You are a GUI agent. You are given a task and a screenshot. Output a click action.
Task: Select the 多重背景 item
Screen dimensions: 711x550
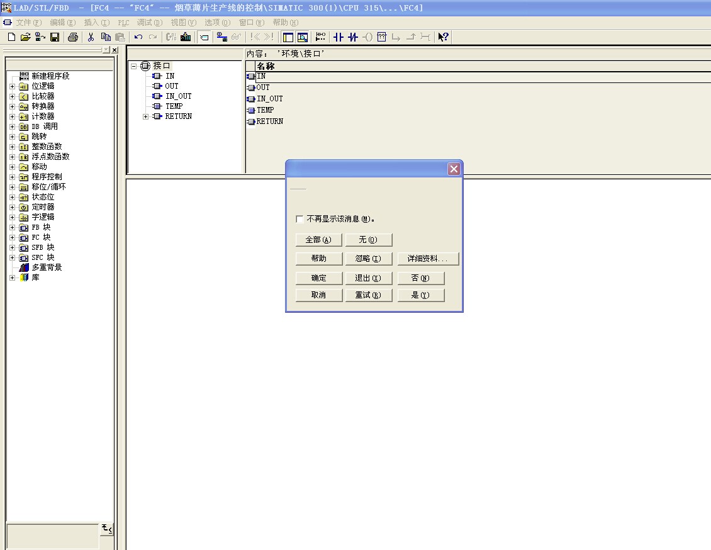click(x=47, y=267)
